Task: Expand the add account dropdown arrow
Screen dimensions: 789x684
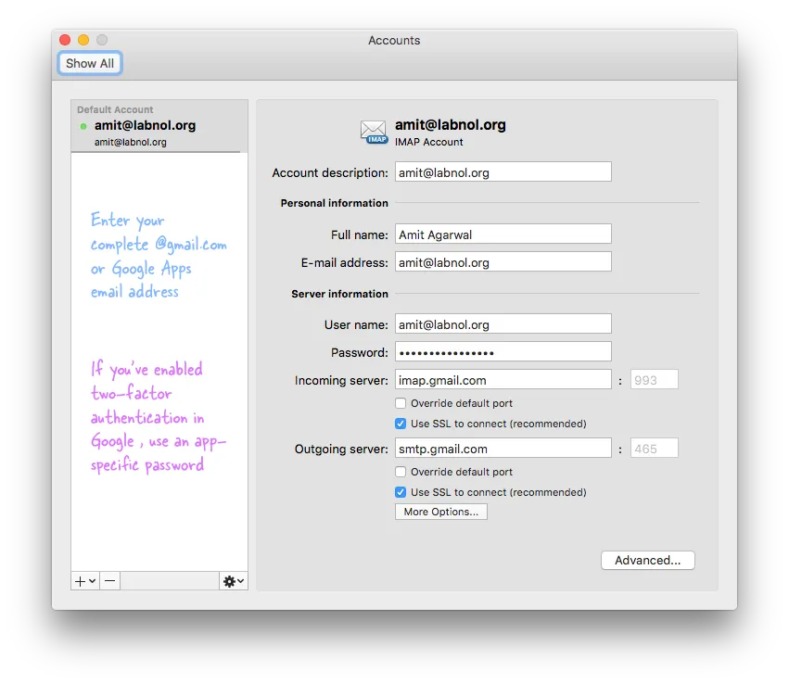Action: (x=91, y=580)
